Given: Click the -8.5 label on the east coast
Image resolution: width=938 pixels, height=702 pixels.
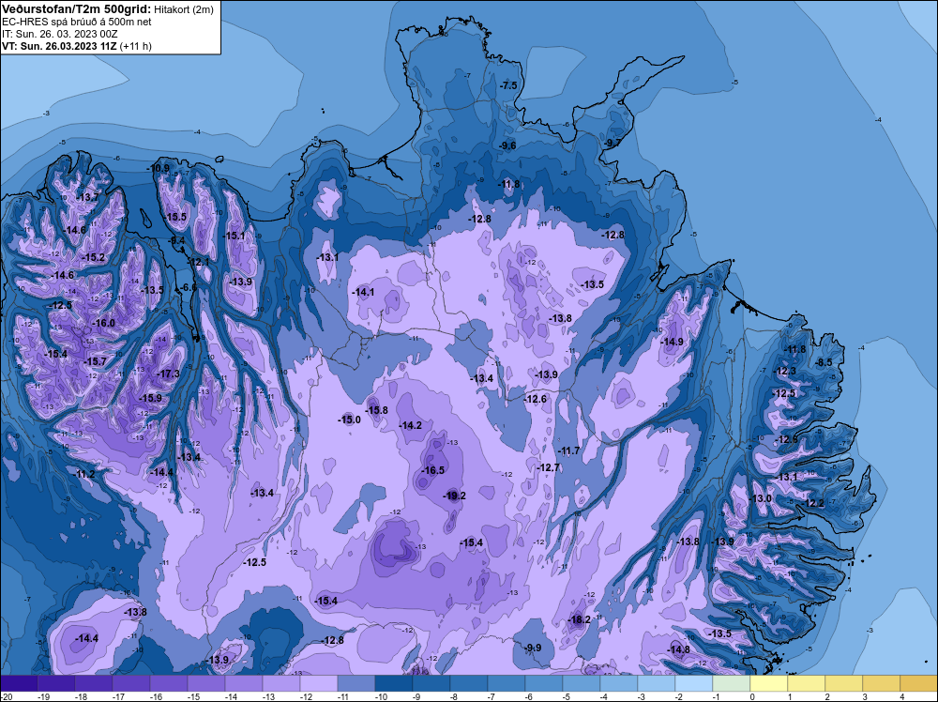Looking at the screenshot, I should coord(824,362).
